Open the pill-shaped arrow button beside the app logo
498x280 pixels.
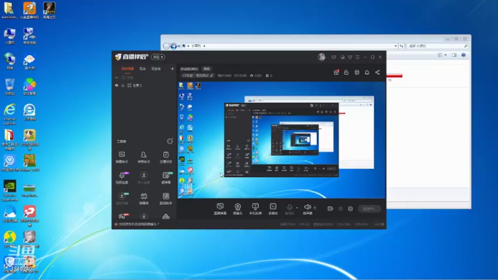158,57
